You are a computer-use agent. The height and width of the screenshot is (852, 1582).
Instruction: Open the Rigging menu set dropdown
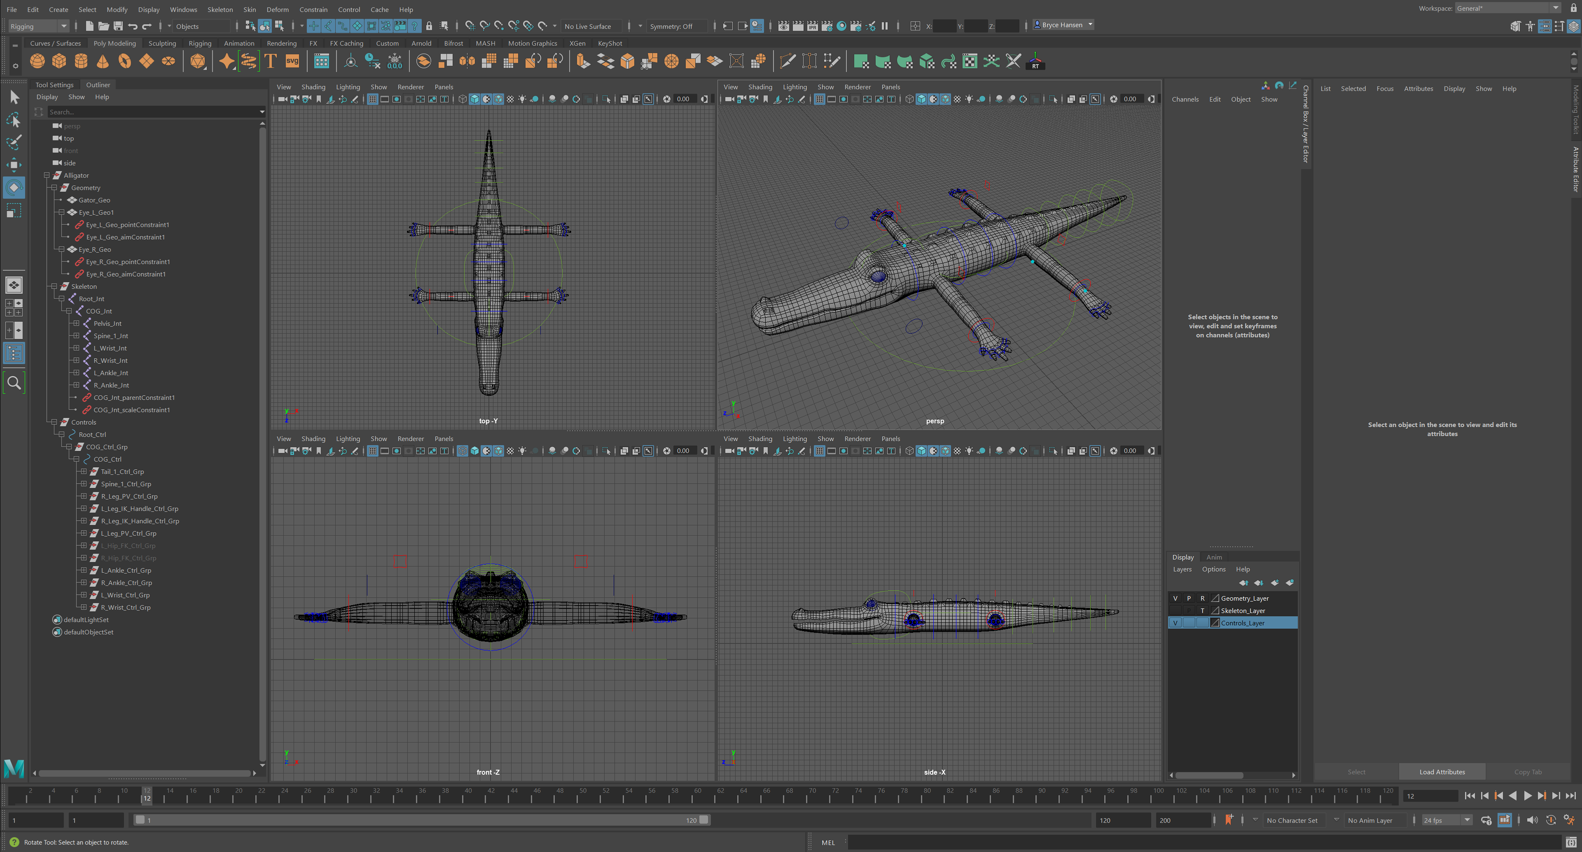[38, 26]
